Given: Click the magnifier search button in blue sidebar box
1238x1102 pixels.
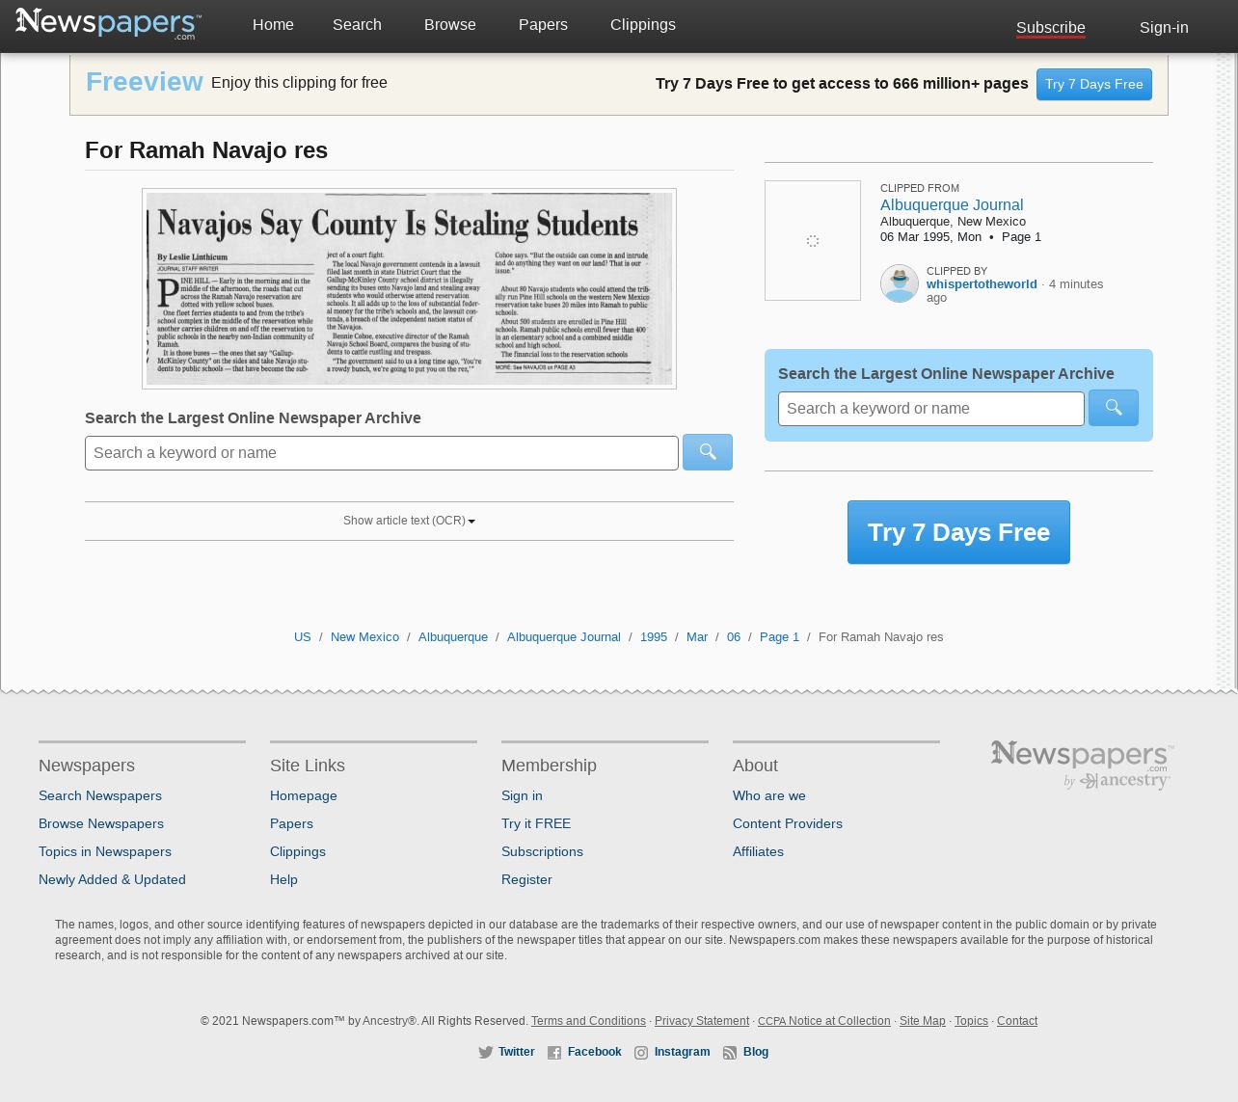Looking at the screenshot, I should coord(1114,408).
